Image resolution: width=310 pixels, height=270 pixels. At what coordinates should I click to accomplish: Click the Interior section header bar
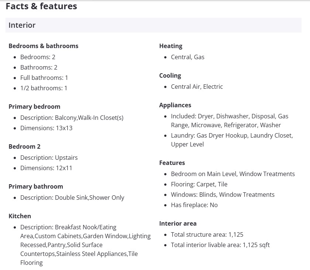pos(153,25)
